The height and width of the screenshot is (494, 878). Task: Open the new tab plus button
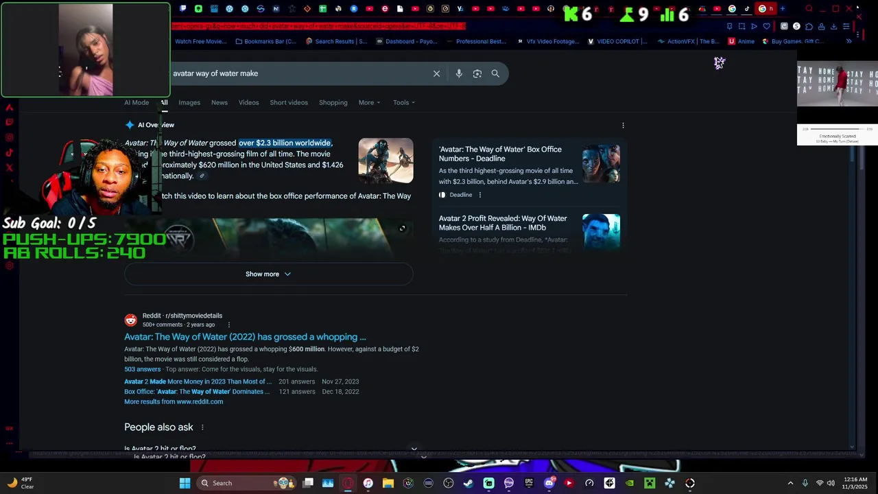[x=783, y=9]
